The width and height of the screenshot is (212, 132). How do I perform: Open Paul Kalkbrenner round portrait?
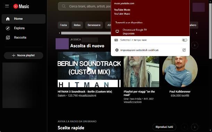coord(180,71)
